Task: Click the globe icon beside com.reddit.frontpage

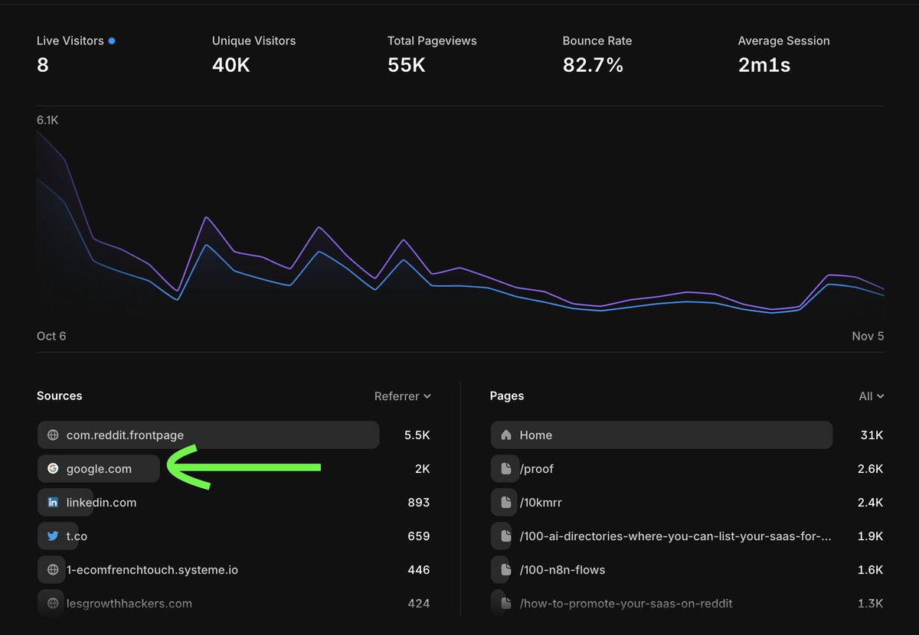Action: pos(53,435)
